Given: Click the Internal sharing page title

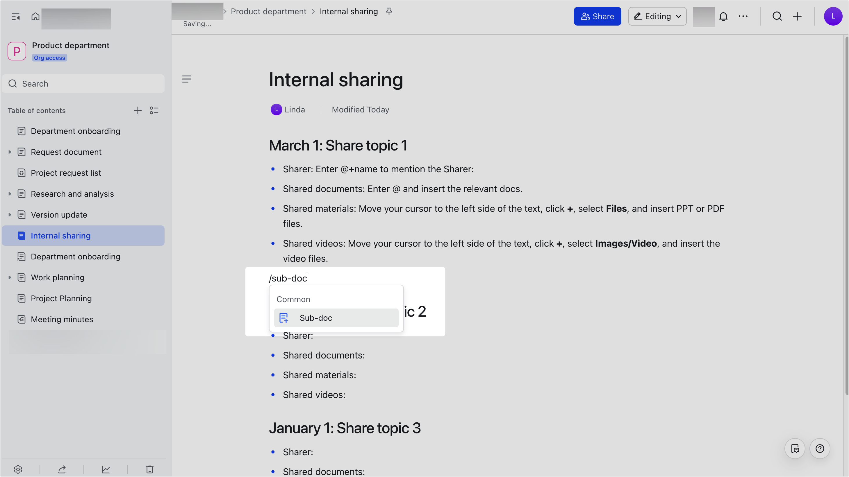Looking at the screenshot, I should 336,80.
